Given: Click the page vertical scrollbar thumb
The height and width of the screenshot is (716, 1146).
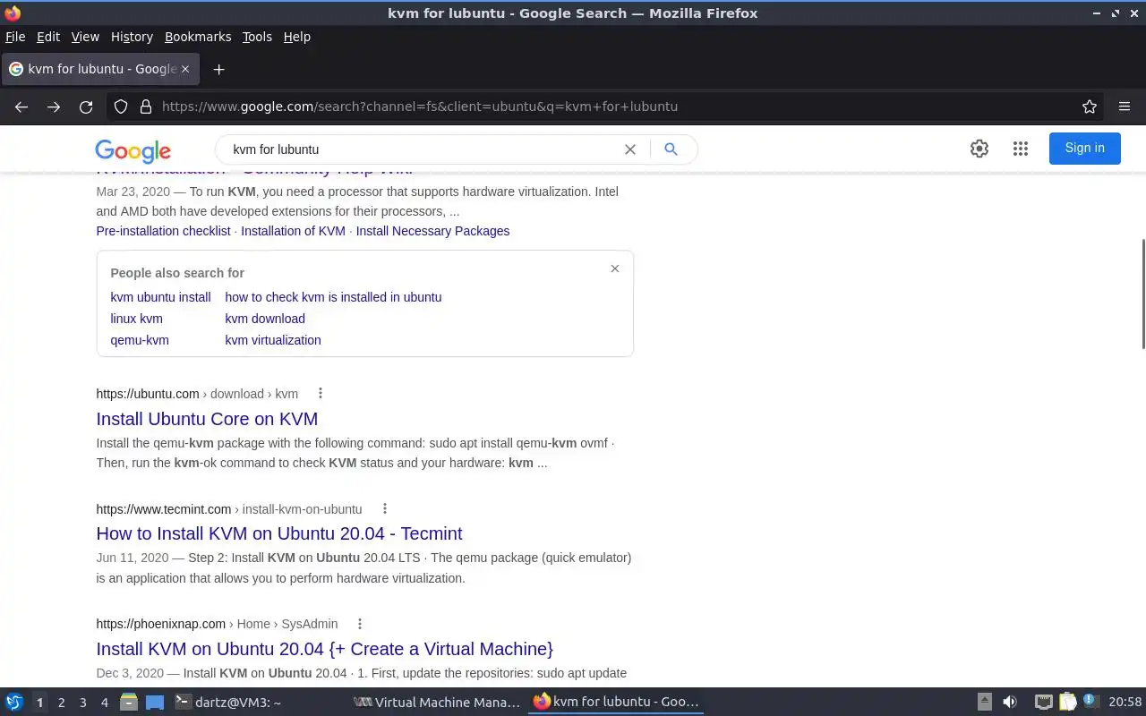Looking at the screenshot, I should pos(1142,294).
